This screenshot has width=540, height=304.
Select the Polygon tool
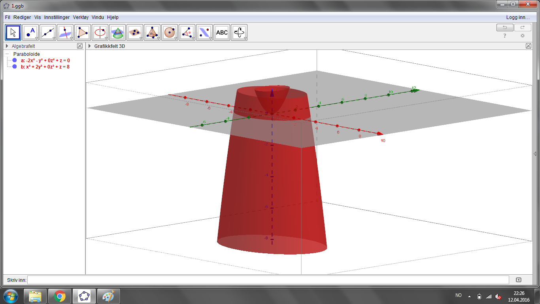click(x=83, y=32)
